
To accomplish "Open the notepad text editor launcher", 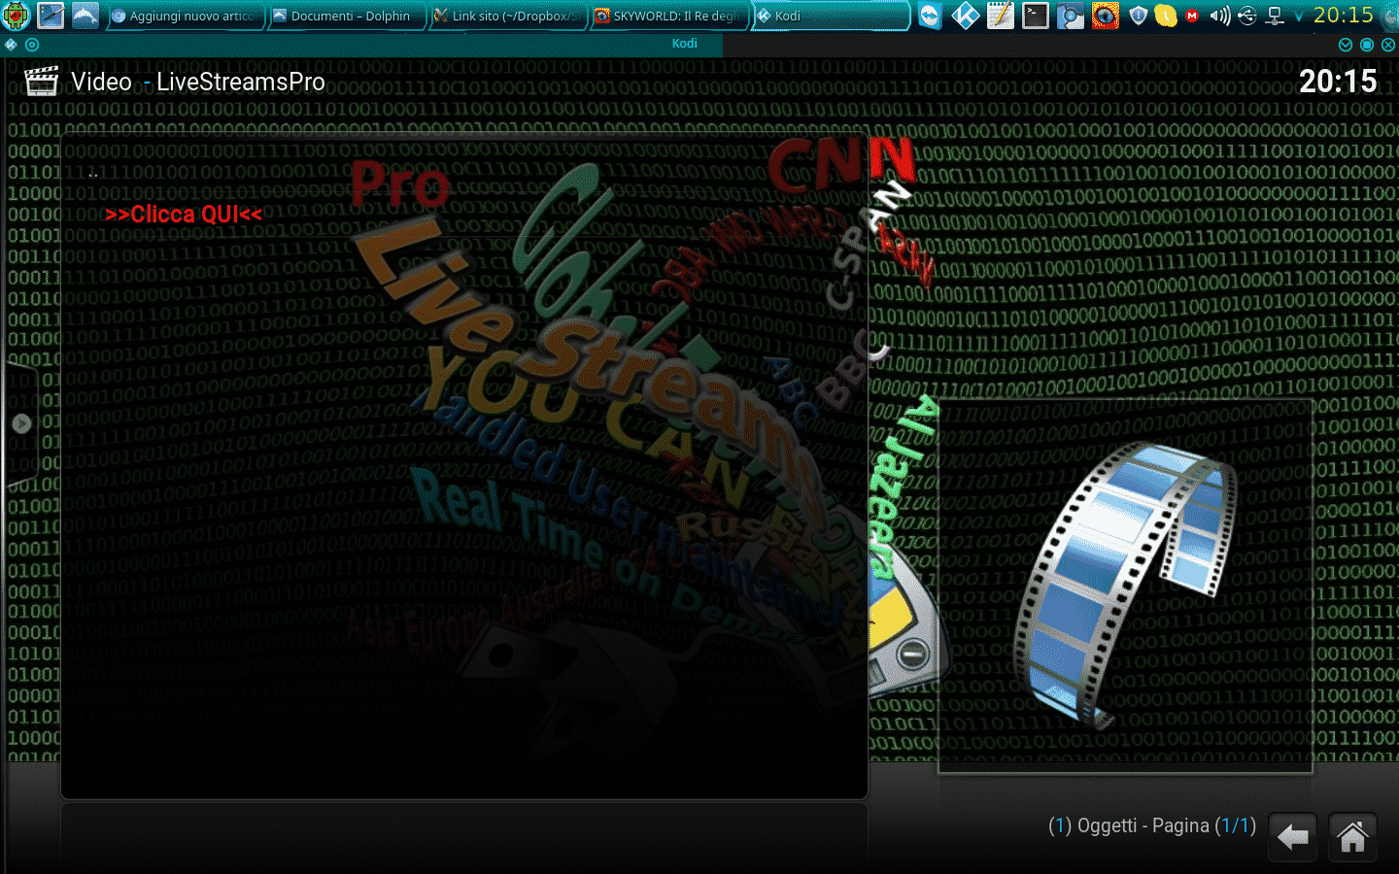I will click(1000, 16).
